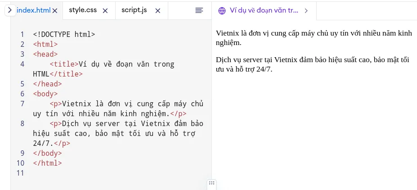Click the panel resize grip handle
The width and height of the screenshot is (417, 190).
212,183
